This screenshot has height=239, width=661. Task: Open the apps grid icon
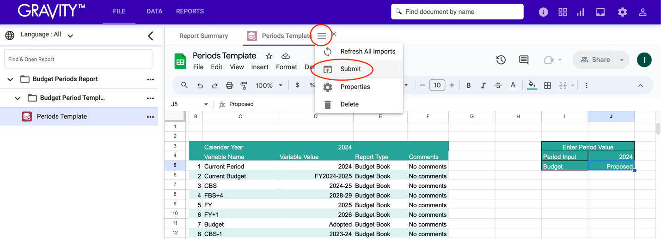pyautogui.click(x=563, y=12)
